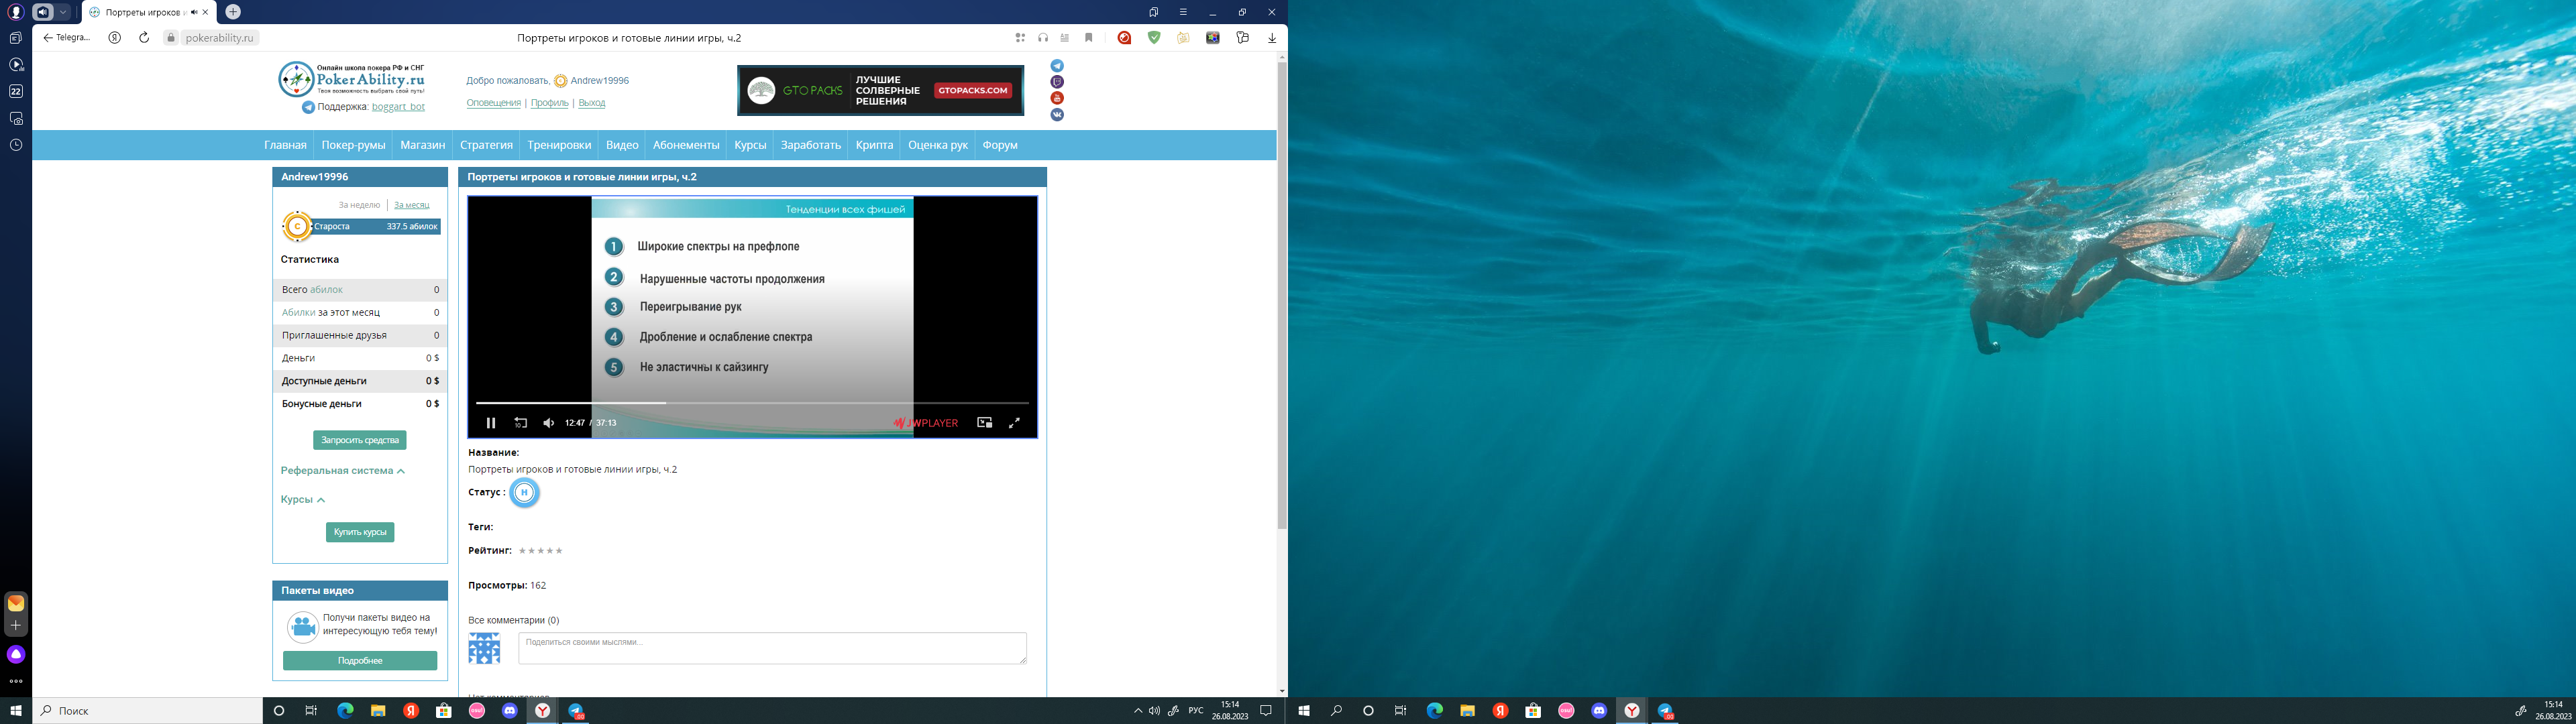
Task: Open the Yandex home button
Action: [115, 38]
